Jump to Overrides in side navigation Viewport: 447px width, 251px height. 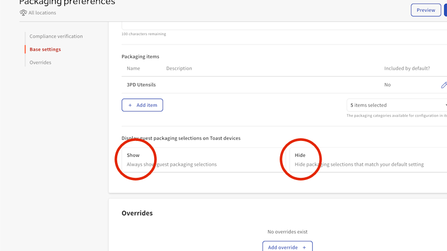click(40, 63)
